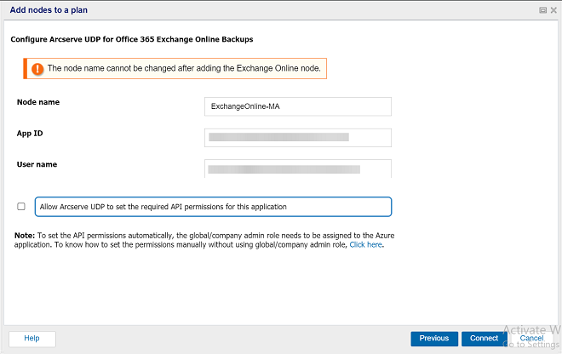Screen dimensions: 562x354
Task: Open the Click here permissions link
Action: click(365, 245)
